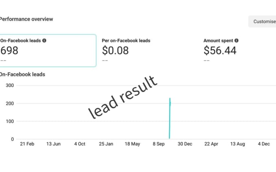Click the 30 Dec date label

tap(185, 144)
